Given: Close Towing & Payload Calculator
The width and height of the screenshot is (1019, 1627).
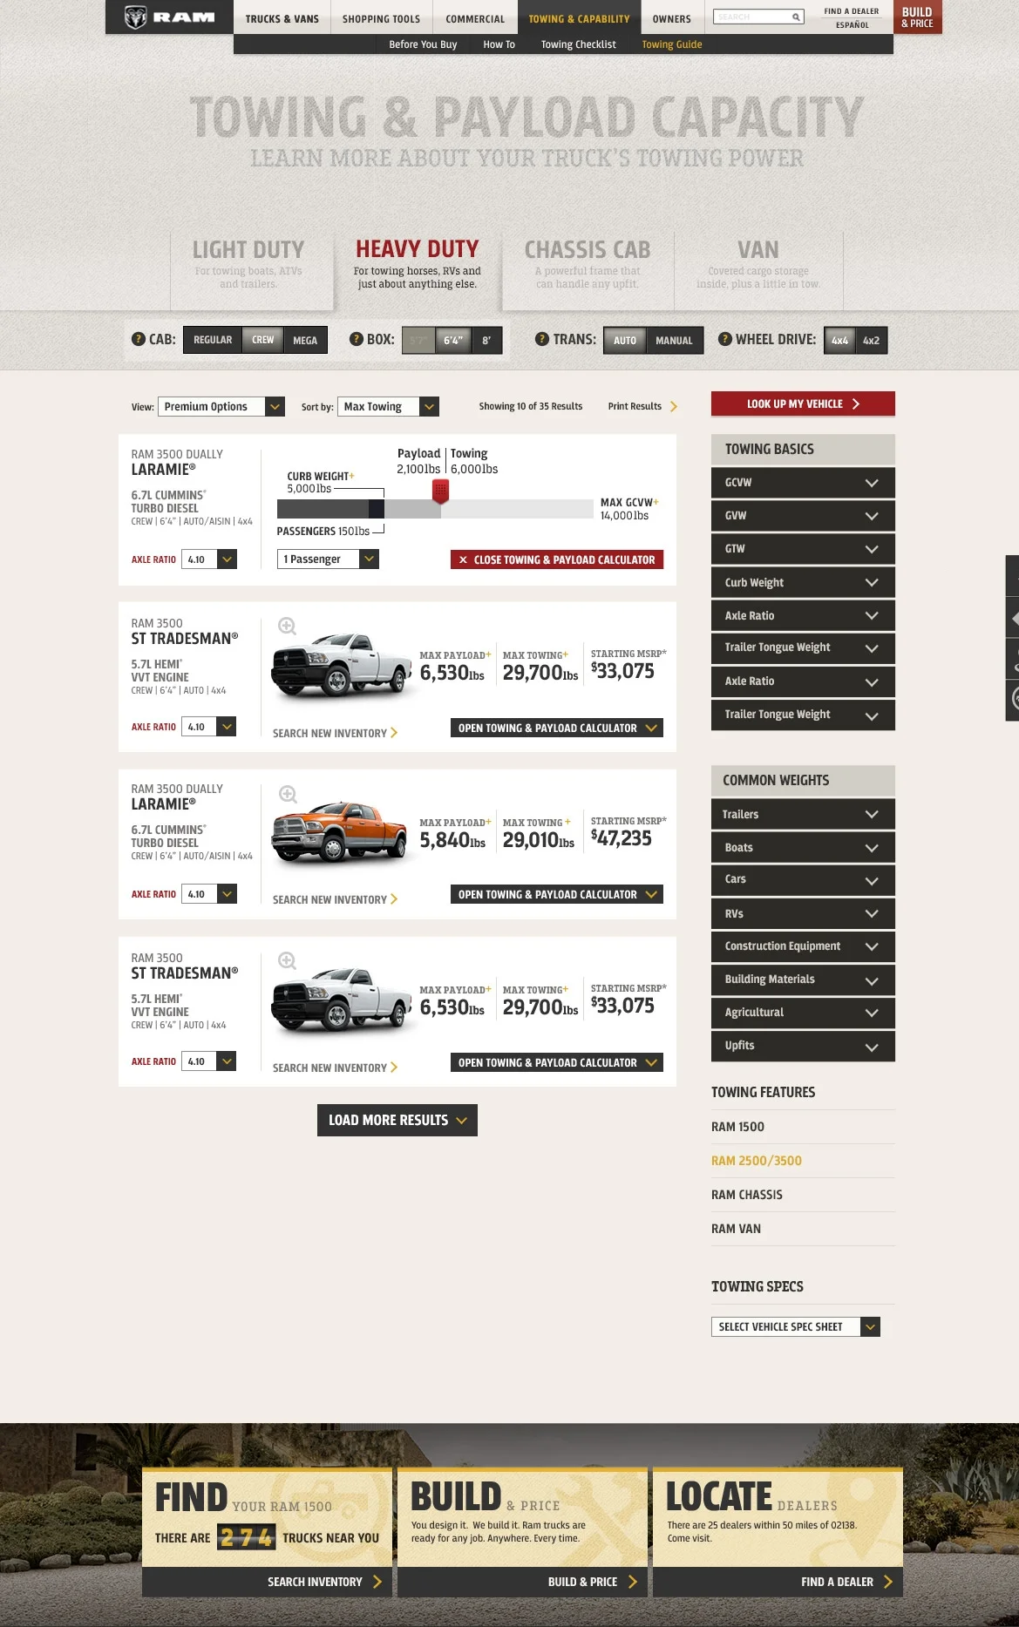Looking at the screenshot, I should point(557,559).
